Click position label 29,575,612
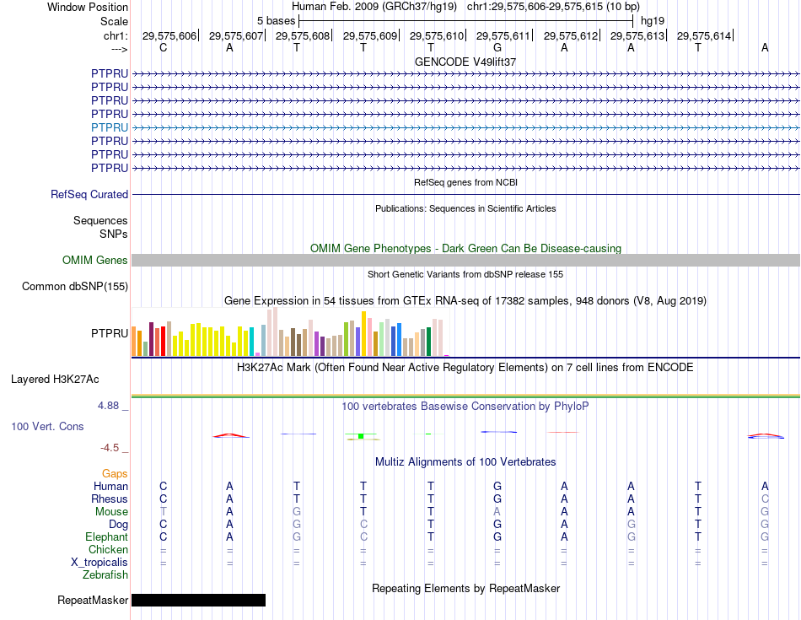Screen dimensions: 801x620 [571, 35]
